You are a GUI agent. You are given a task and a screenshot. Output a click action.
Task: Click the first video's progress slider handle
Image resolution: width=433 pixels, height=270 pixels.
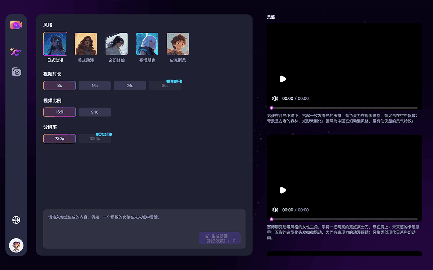[x=272, y=107]
